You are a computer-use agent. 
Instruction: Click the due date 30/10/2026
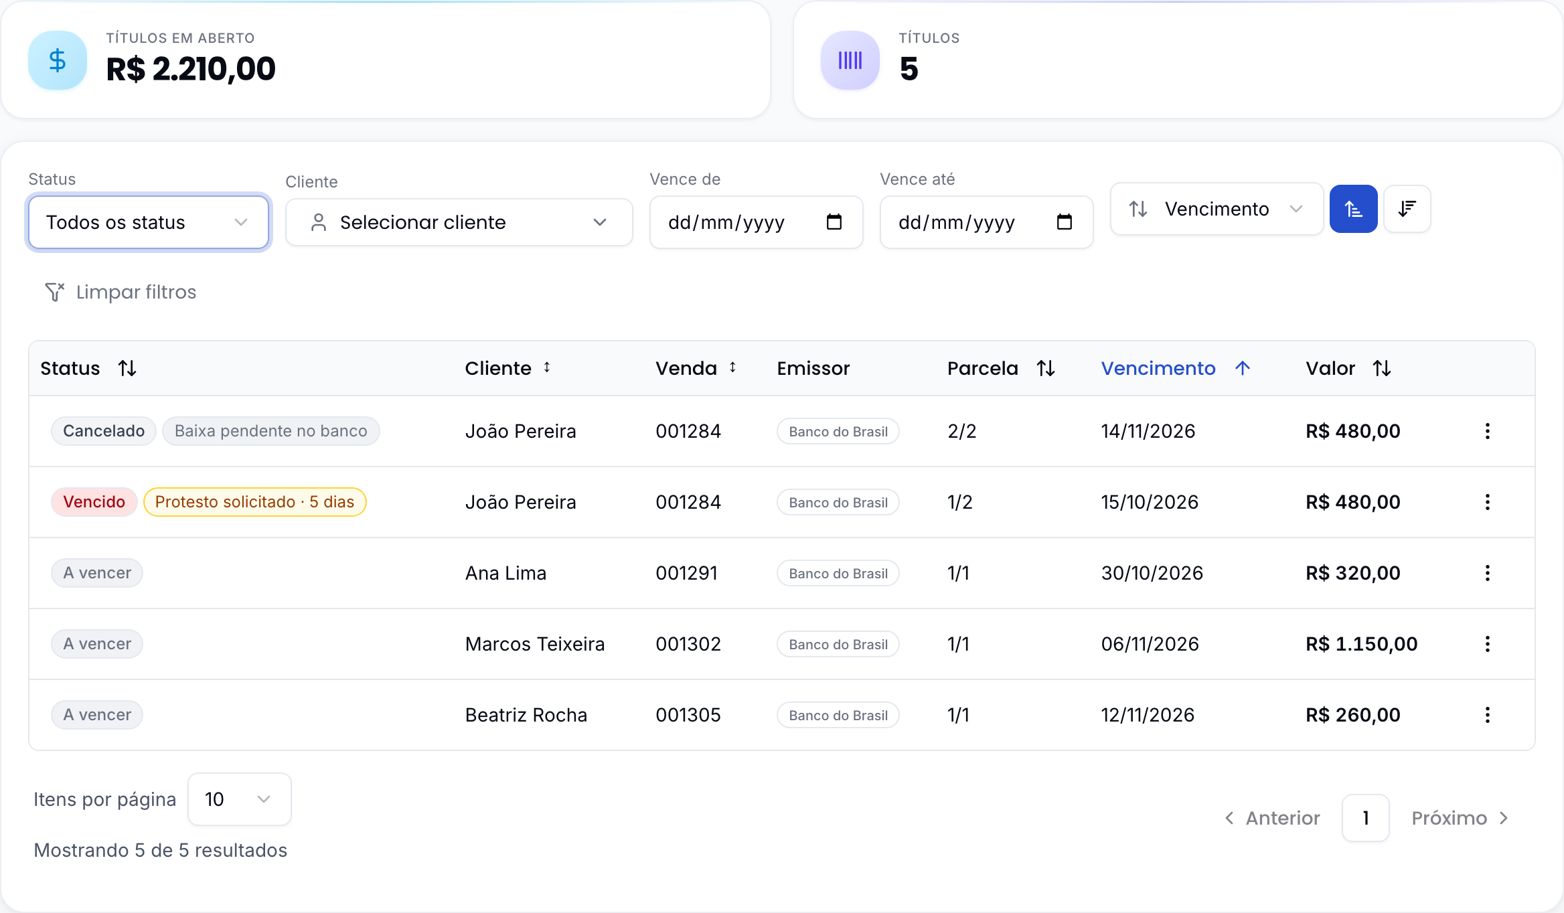click(1152, 573)
